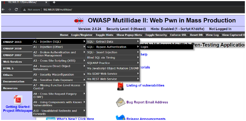Click the browser back arrow
The height and width of the screenshot is (121, 246).
pyautogui.click(x=3, y=9)
